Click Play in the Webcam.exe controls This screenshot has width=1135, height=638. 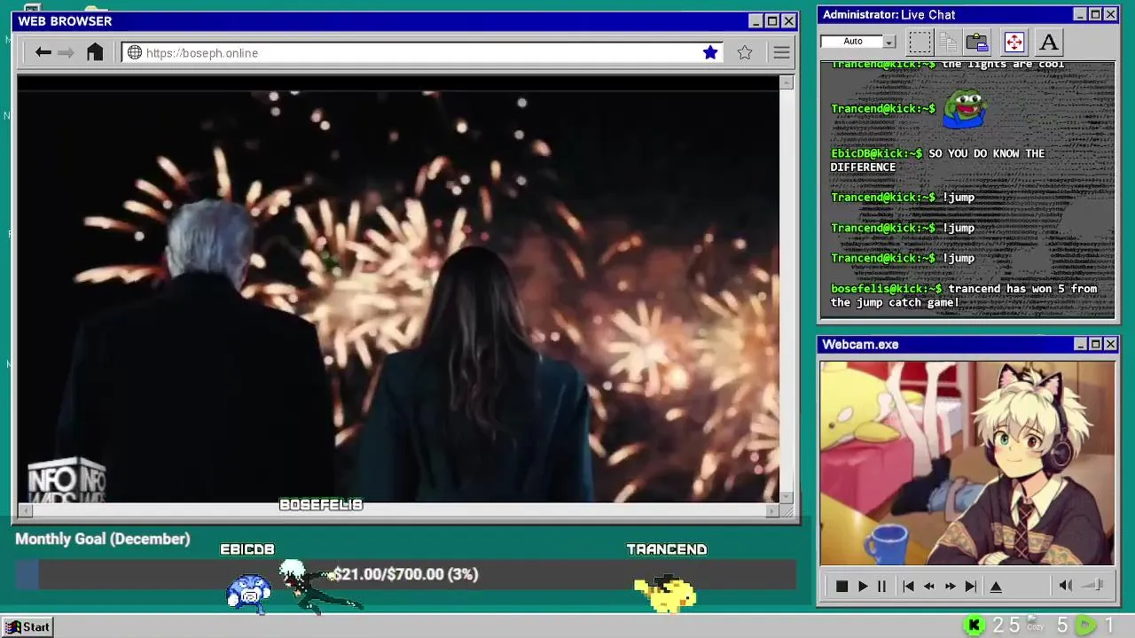tap(863, 586)
